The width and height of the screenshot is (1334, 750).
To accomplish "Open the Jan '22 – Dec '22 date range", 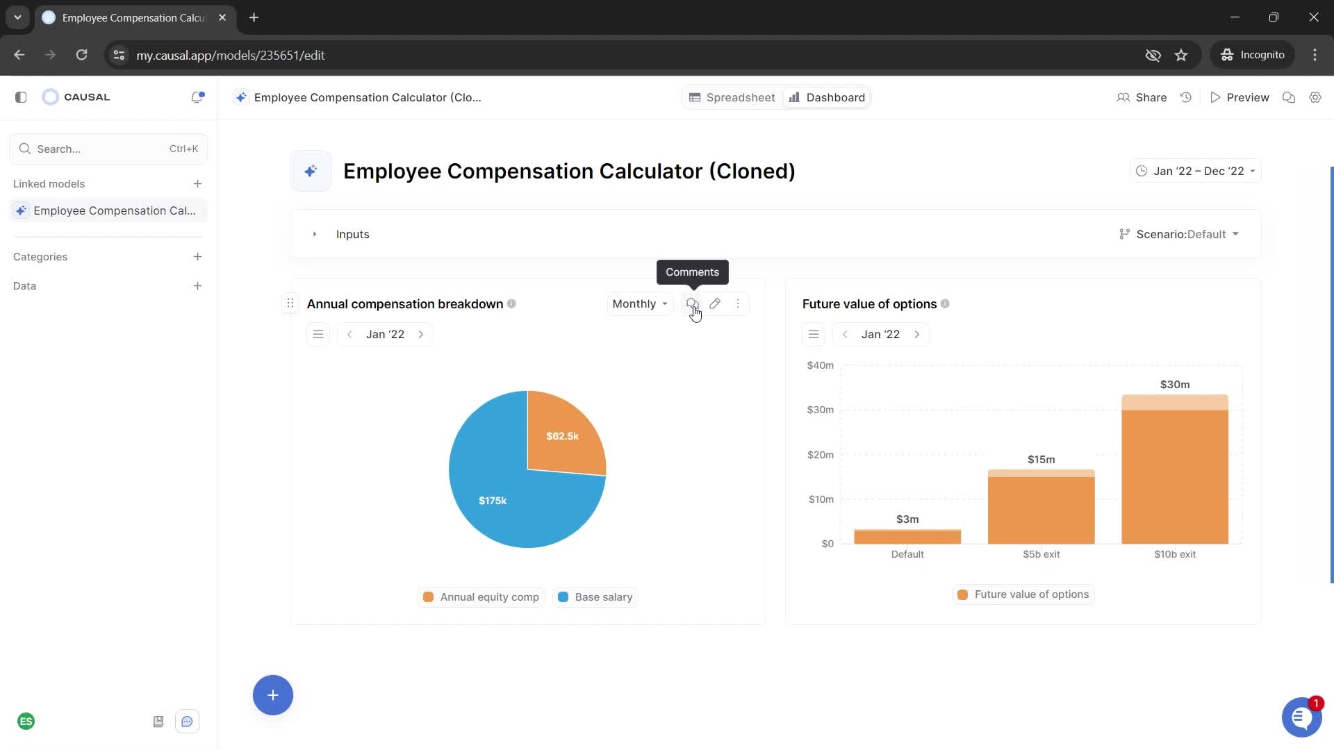I will pos(1195,171).
